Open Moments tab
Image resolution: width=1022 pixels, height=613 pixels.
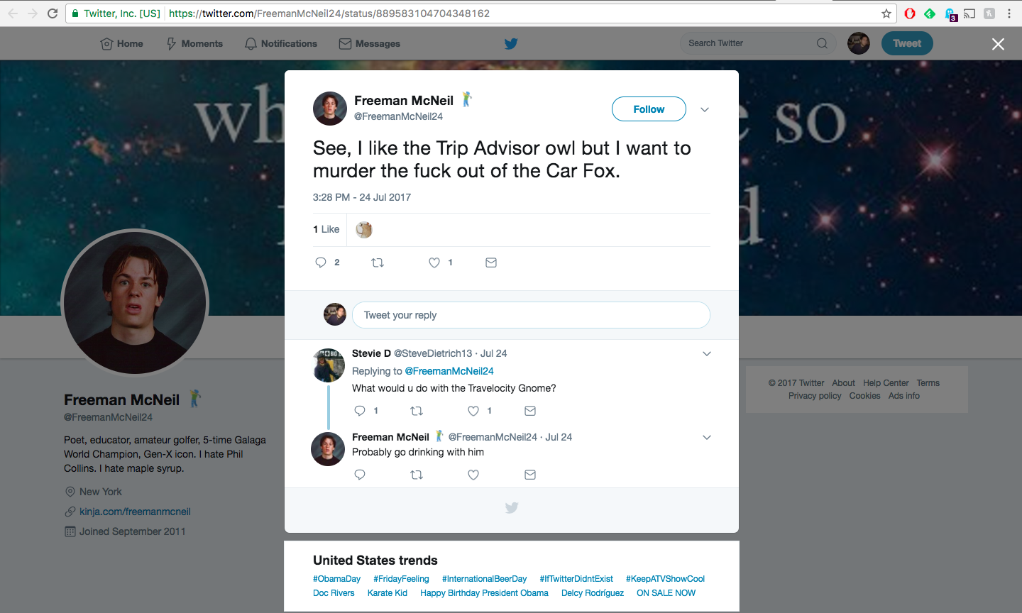[194, 43]
